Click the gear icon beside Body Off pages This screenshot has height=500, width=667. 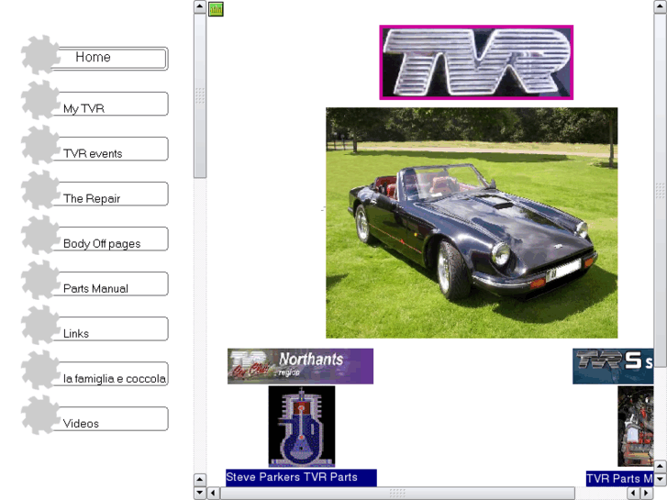(x=40, y=235)
